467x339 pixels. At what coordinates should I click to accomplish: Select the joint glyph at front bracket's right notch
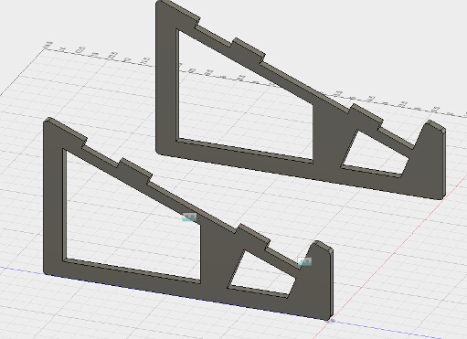pos(304,261)
